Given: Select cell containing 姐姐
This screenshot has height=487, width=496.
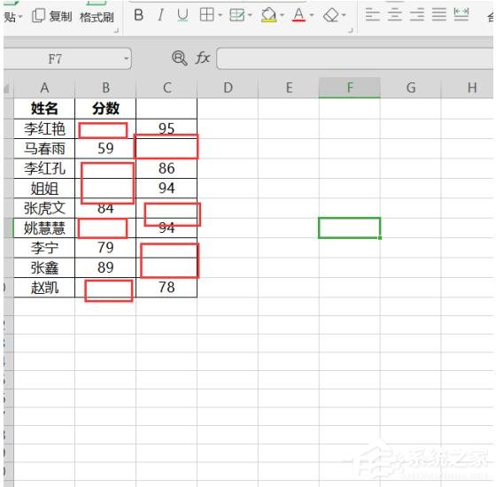Looking at the screenshot, I should point(44,189).
